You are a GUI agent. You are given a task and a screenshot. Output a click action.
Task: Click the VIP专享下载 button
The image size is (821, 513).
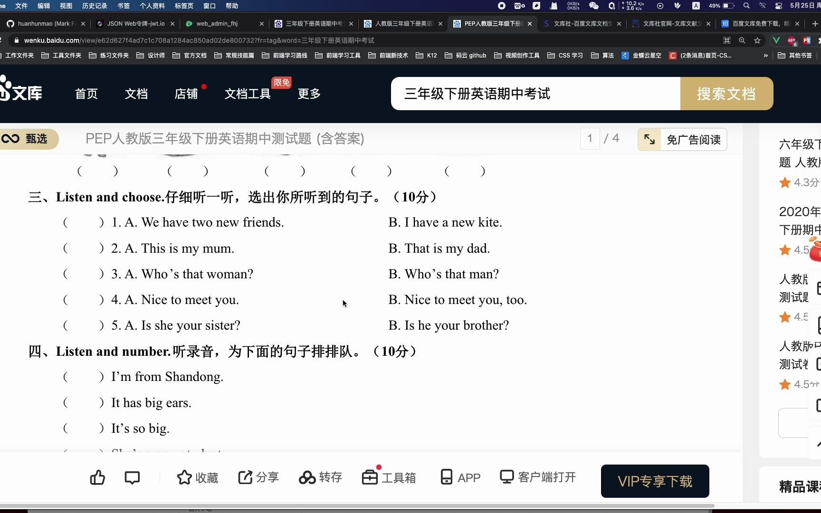(655, 481)
